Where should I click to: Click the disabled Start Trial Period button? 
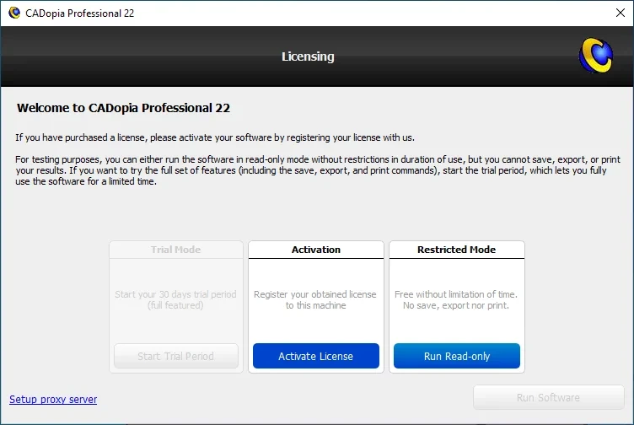click(x=176, y=356)
